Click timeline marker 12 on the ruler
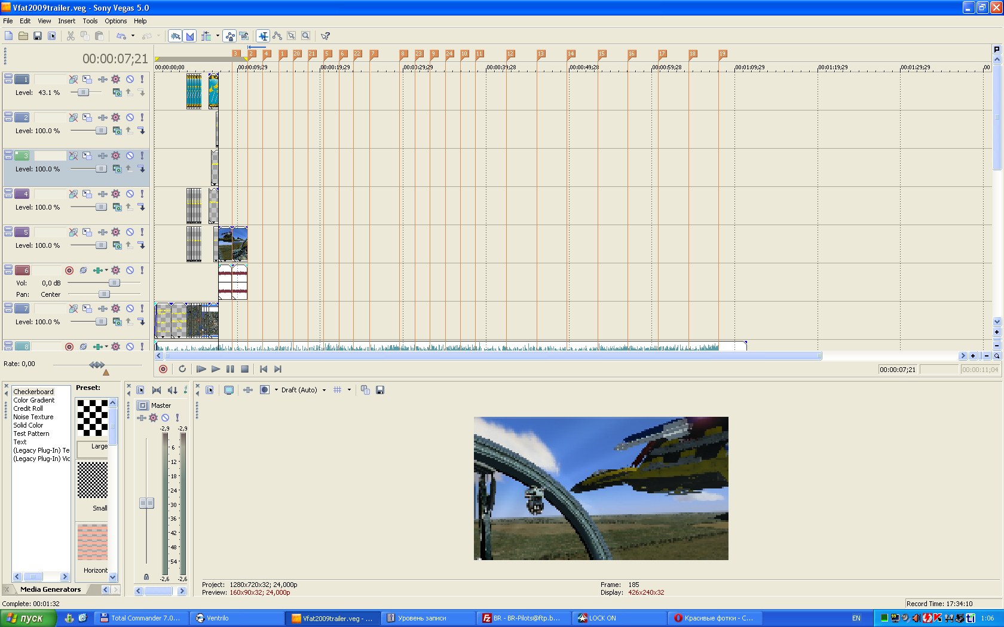The height and width of the screenshot is (627, 1004). (510, 54)
